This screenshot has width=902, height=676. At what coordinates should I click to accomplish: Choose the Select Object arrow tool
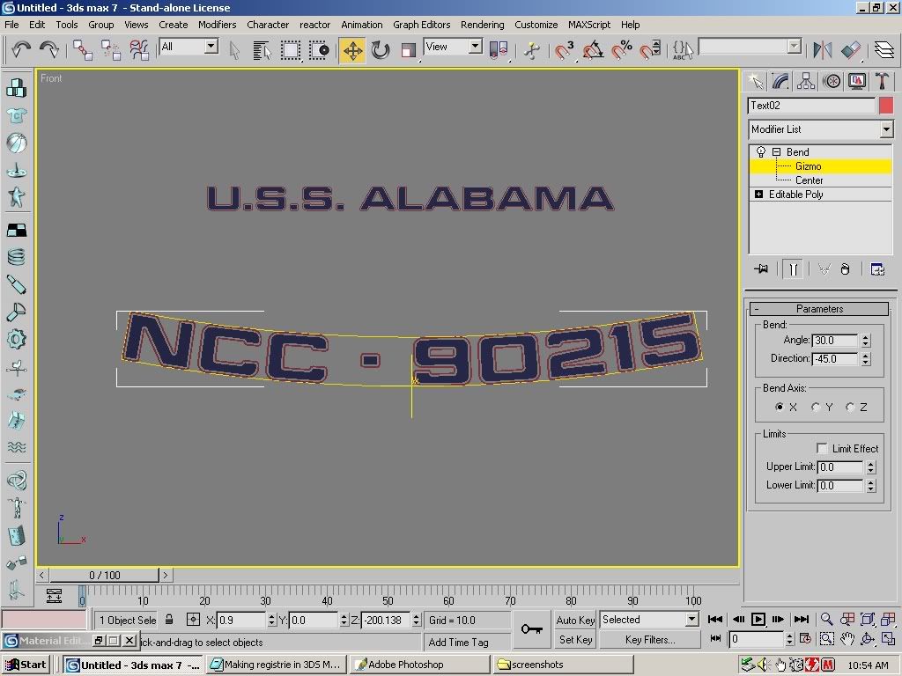234,50
